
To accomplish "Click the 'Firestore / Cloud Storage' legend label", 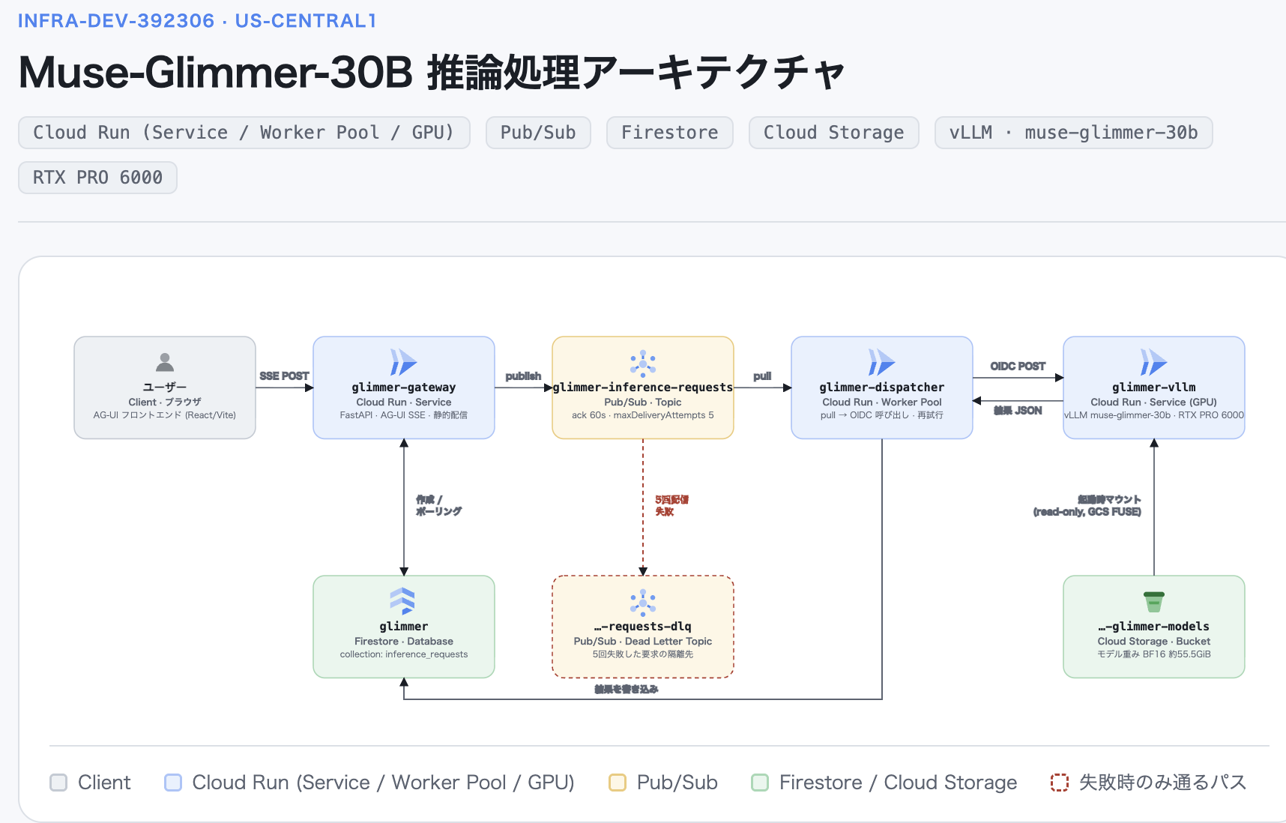I will point(899,783).
